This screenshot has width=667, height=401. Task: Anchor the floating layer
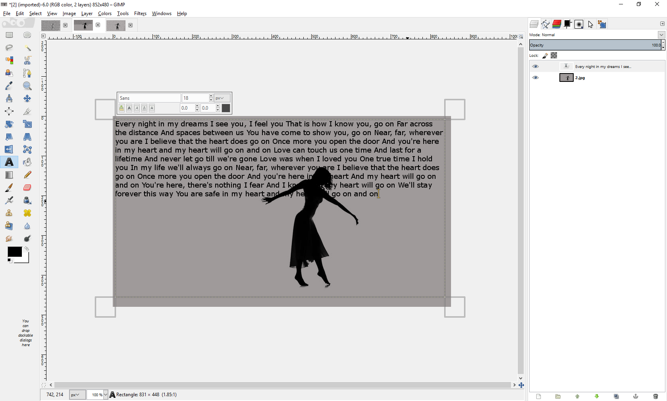point(636,396)
